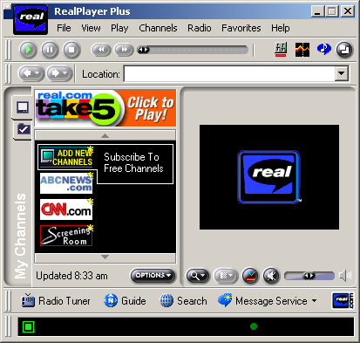This screenshot has height=343, width=360.
Task: Open the audio analyzer spectrum icon
Action: point(302,50)
